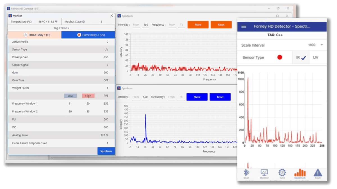The width and height of the screenshot is (337, 189).
Task: Click the Sensor Signal row
Action: [61, 65]
